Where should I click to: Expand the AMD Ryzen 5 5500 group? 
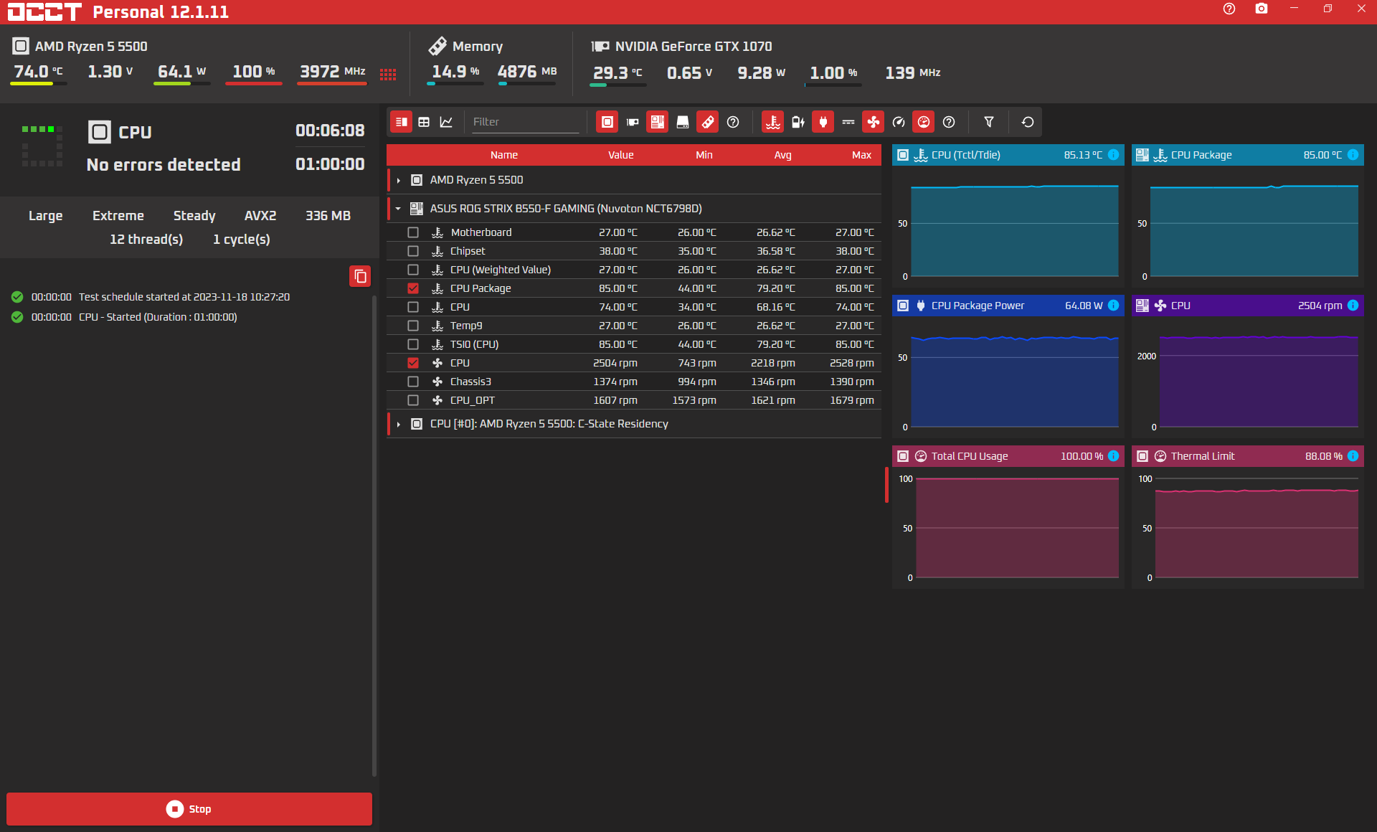[399, 180]
